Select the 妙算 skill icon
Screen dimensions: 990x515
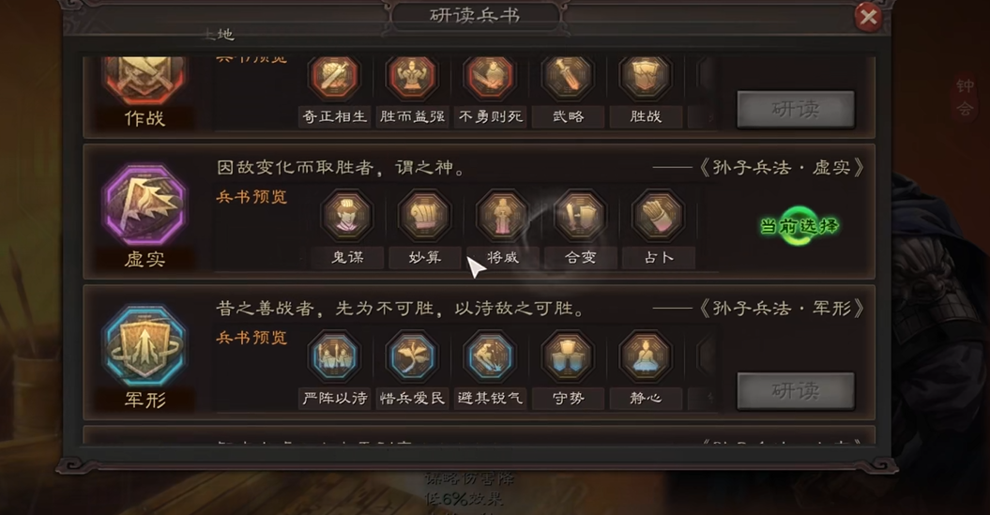point(424,216)
